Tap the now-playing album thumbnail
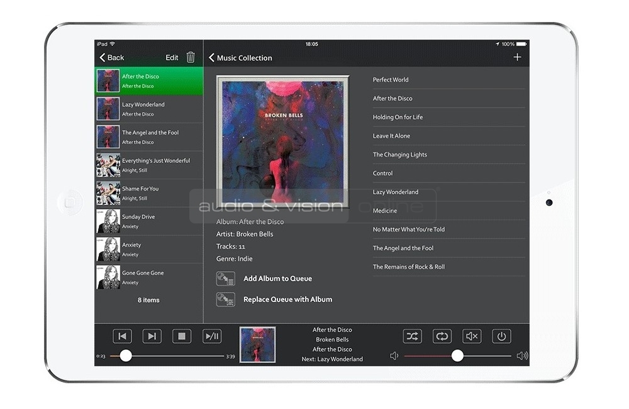This screenshot has width=629, height=409. 257,345
